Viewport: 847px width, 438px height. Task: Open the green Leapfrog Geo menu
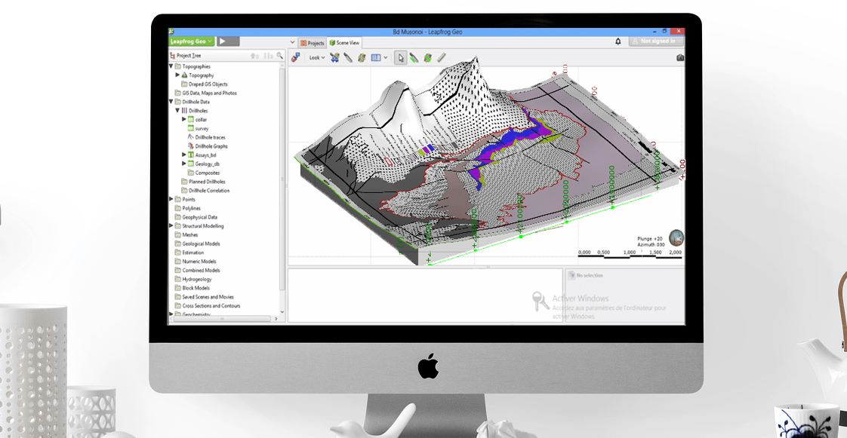[190, 41]
